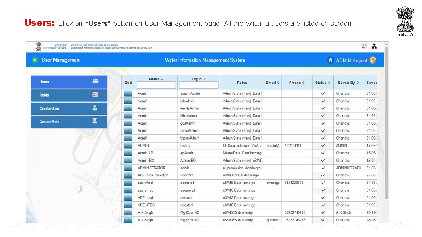Click edit icon for jnkAdmin row

[x=128, y=101]
